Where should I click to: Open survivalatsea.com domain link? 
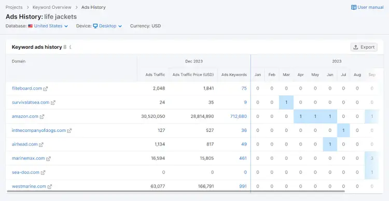coord(31,102)
